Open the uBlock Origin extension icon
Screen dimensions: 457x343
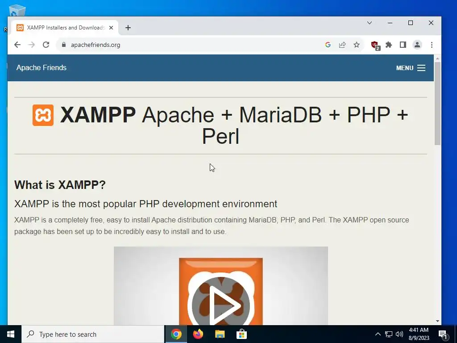(375, 45)
